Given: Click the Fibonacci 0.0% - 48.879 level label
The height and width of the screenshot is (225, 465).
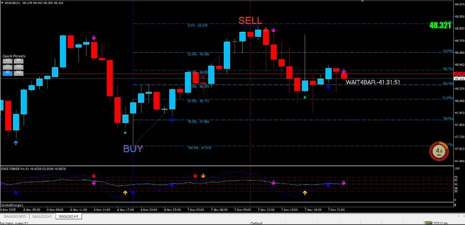Looking at the screenshot, I should click(198, 26).
